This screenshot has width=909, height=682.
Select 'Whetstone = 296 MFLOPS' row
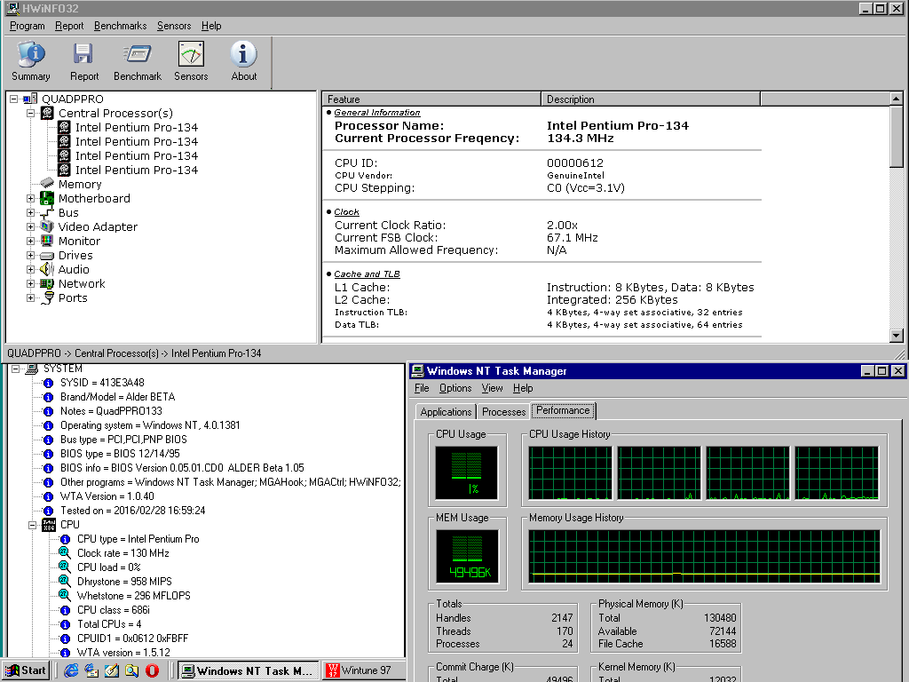click(x=133, y=596)
